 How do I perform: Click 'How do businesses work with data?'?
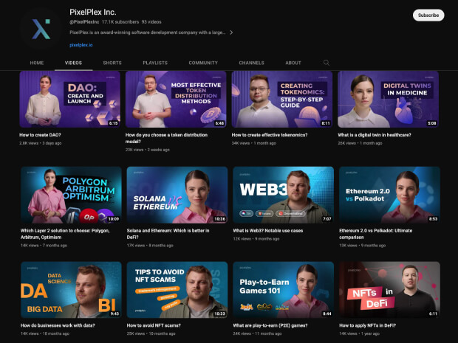pyautogui.click(x=58, y=325)
